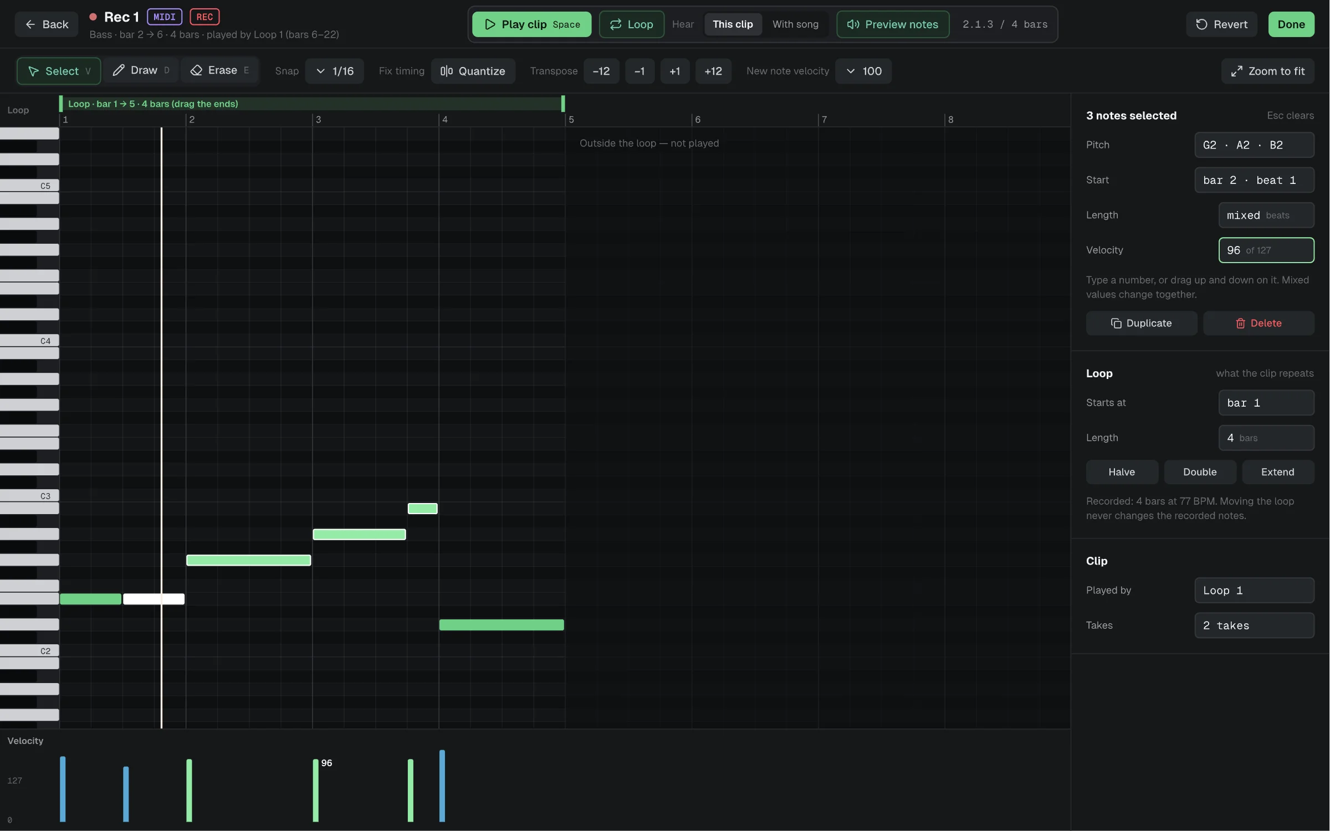Activate the Erase tool
The height and width of the screenshot is (831, 1330).
(x=219, y=70)
